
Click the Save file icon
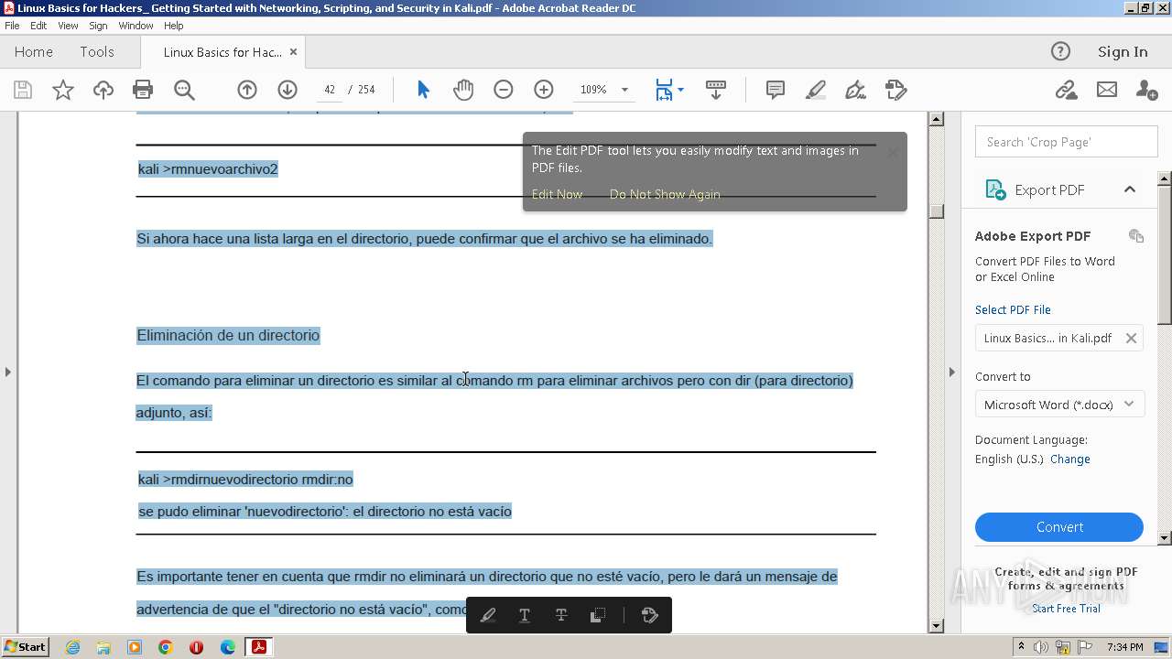point(23,90)
